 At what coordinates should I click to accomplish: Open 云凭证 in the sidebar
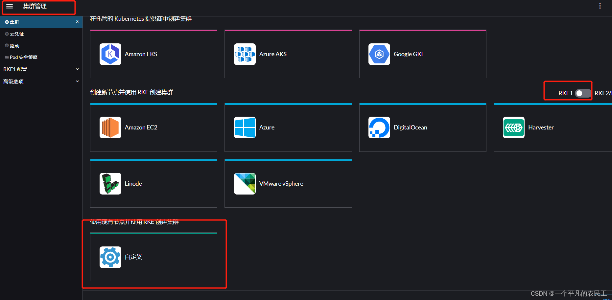click(x=41, y=34)
